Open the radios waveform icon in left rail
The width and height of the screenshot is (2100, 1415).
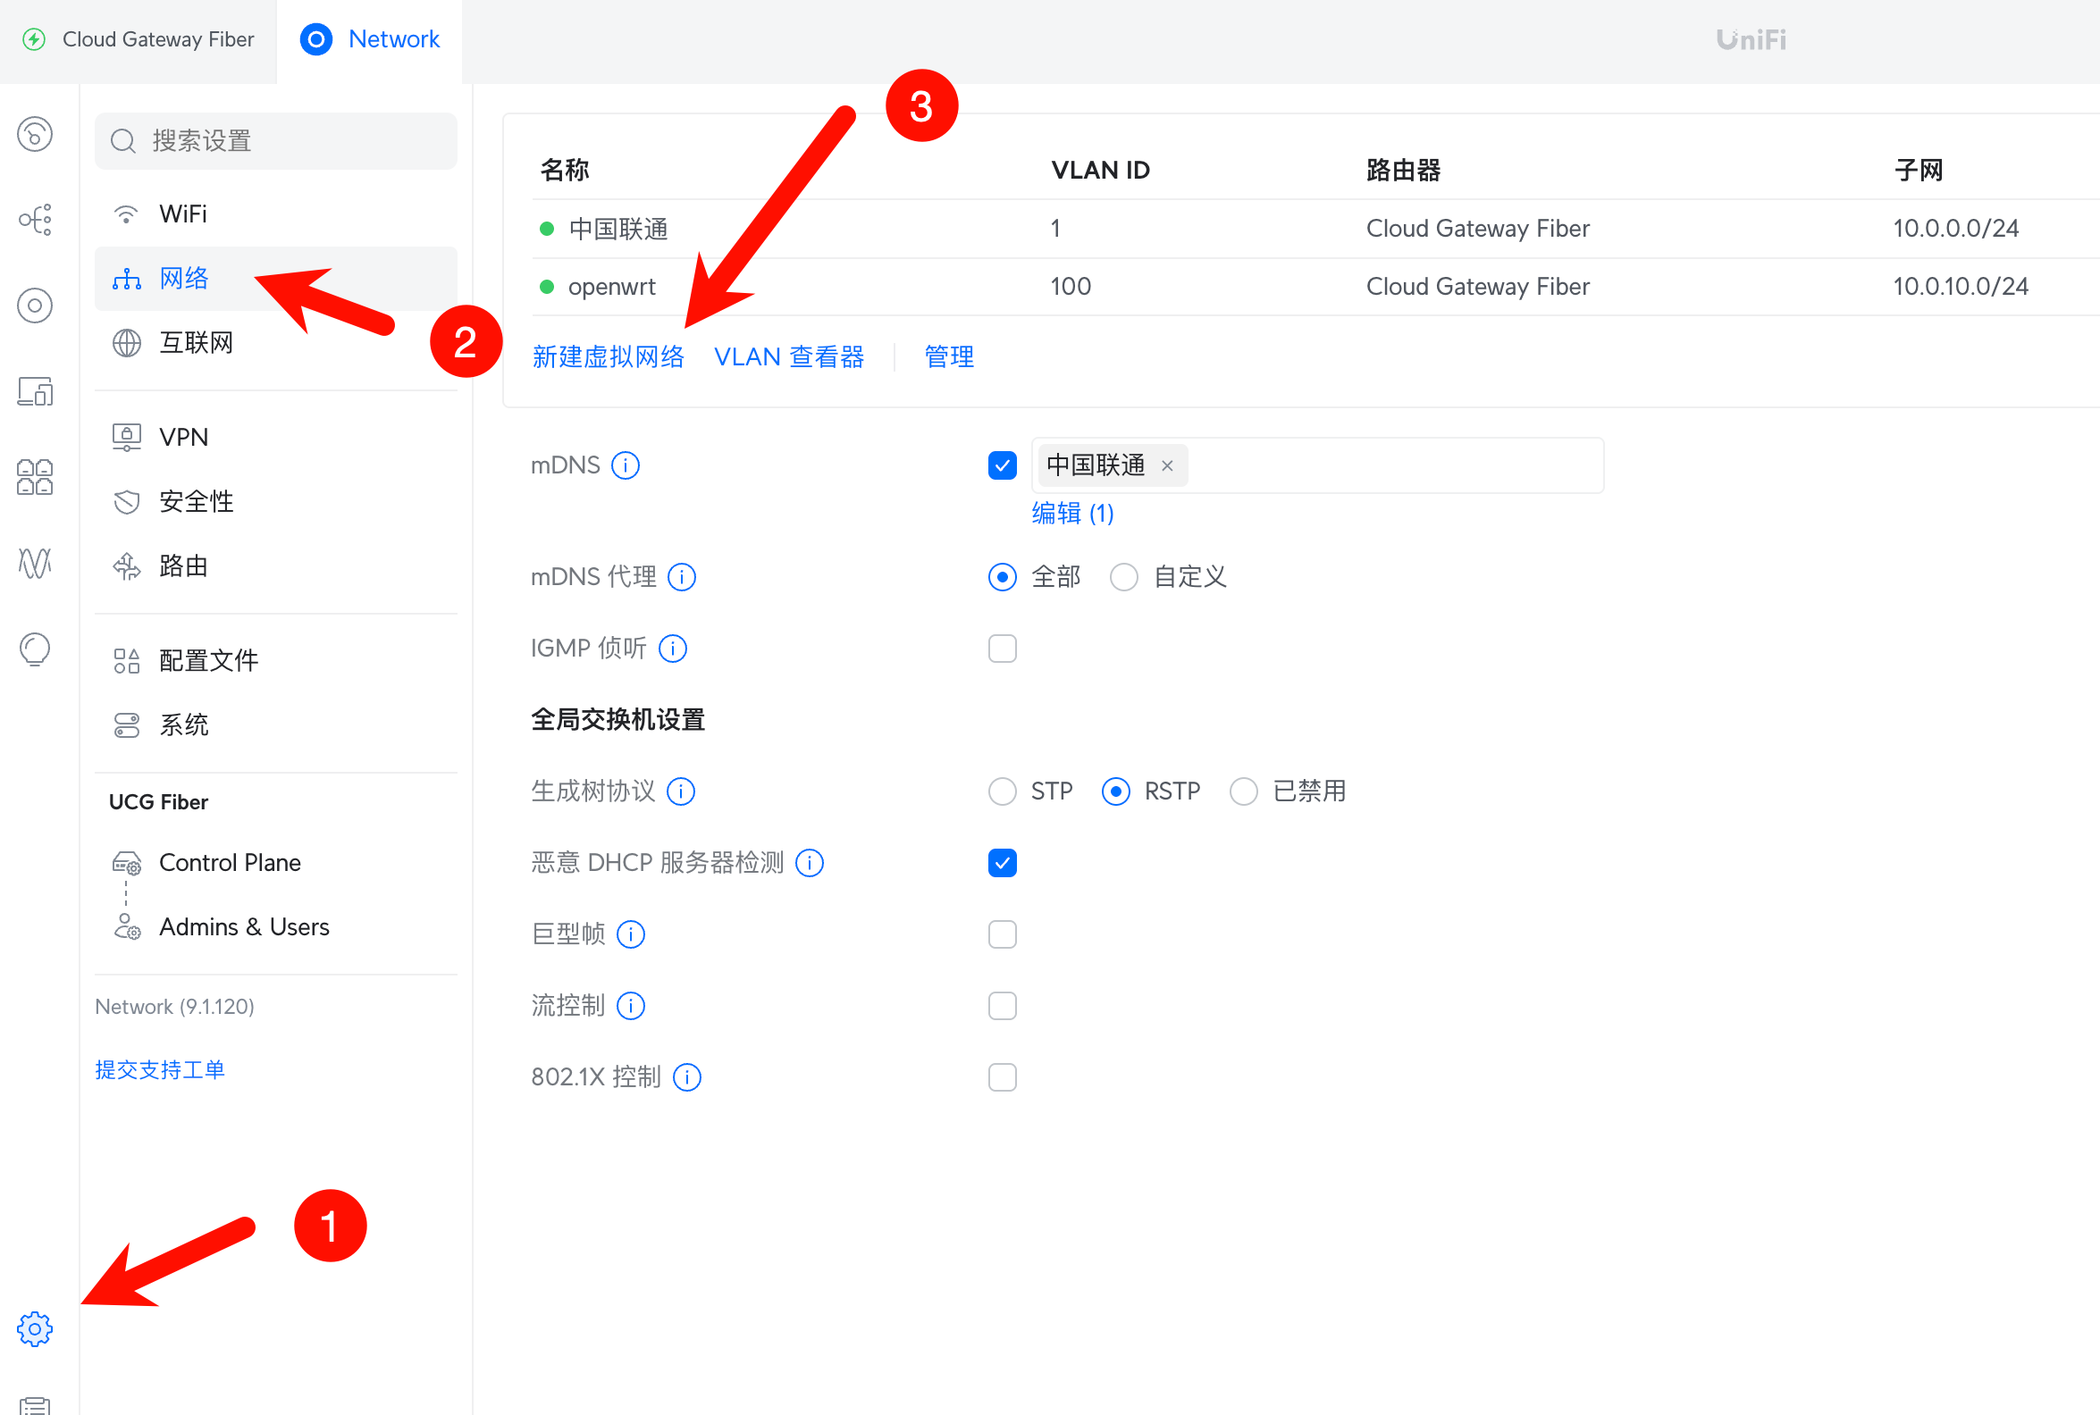(35, 563)
